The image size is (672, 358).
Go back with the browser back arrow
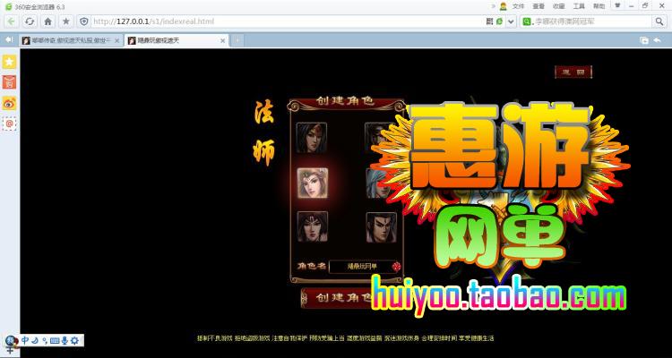11,21
